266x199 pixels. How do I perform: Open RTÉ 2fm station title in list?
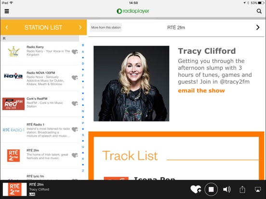pos(33,150)
